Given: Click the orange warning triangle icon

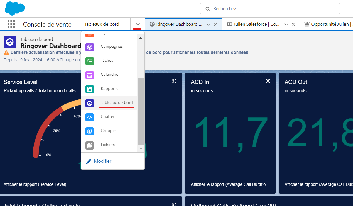Looking at the screenshot, I should (6, 53).
